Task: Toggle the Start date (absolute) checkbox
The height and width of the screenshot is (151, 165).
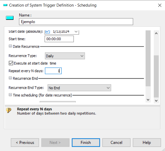Action: pos(48,32)
